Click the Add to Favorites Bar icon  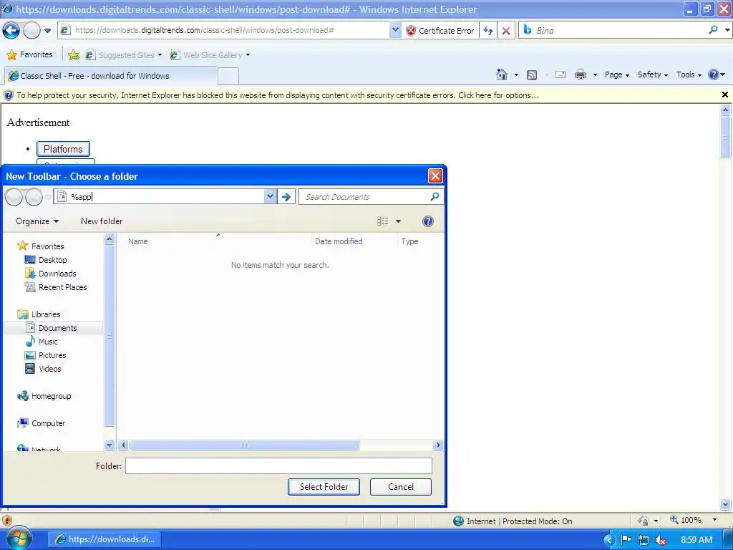click(74, 54)
